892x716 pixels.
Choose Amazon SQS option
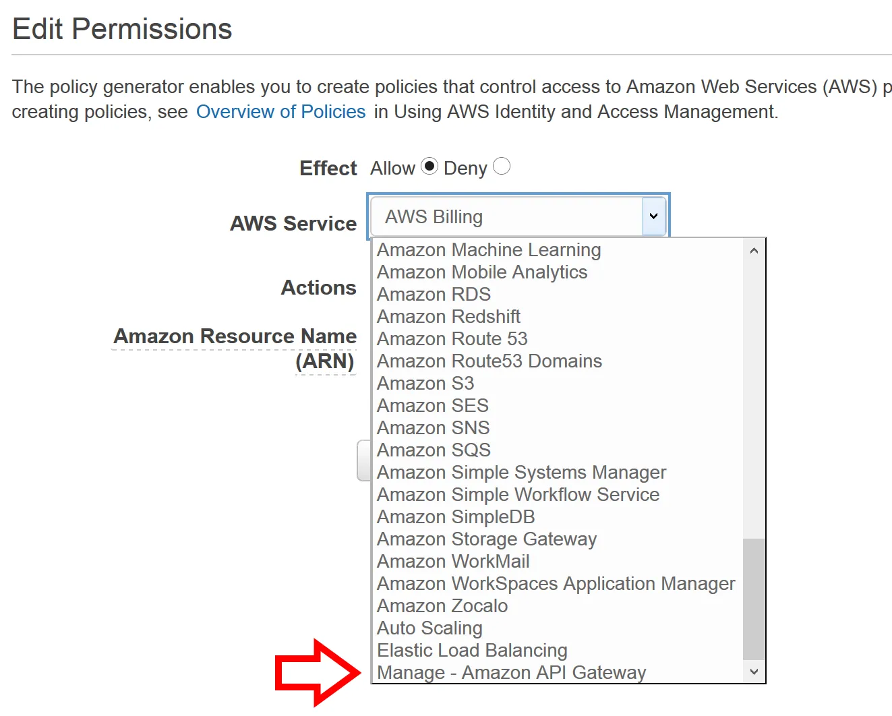434,450
